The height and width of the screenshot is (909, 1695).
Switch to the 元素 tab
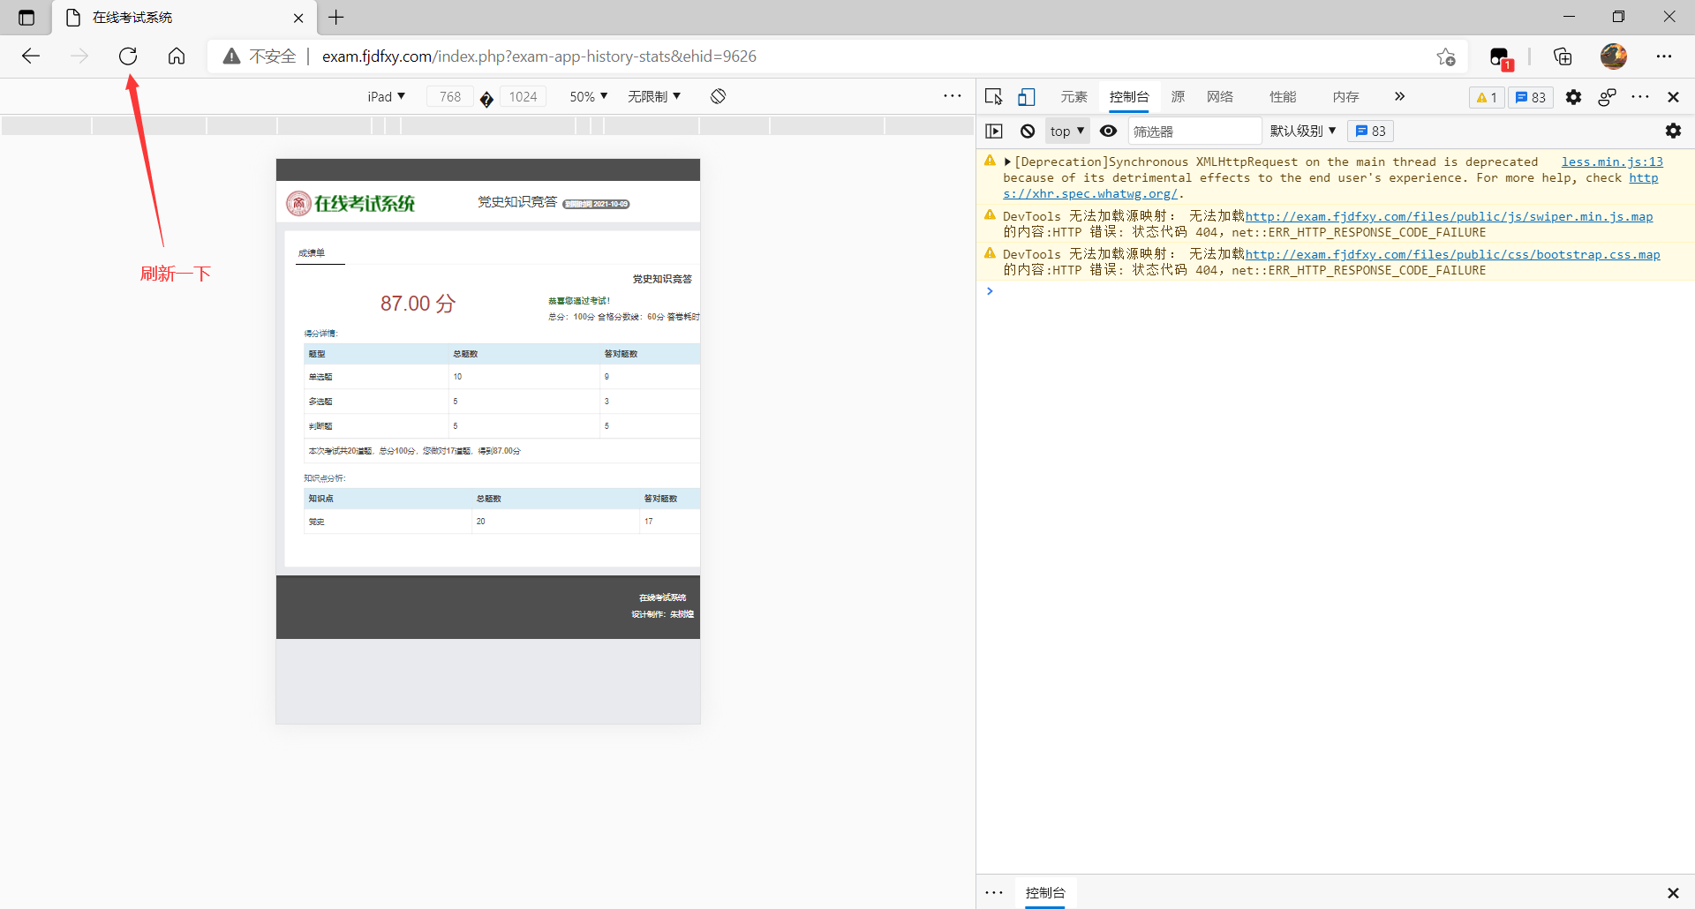pos(1074,97)
